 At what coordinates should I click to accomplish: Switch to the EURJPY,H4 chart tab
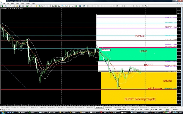(x=43, y=107)
